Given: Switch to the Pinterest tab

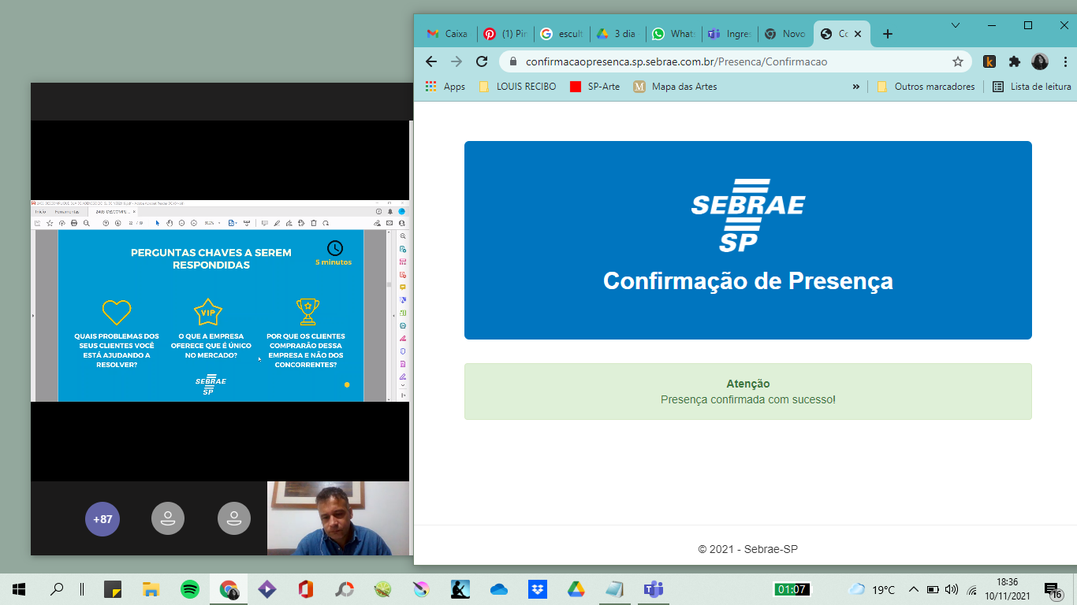Looking at the screenshot, I should [505, 34].
